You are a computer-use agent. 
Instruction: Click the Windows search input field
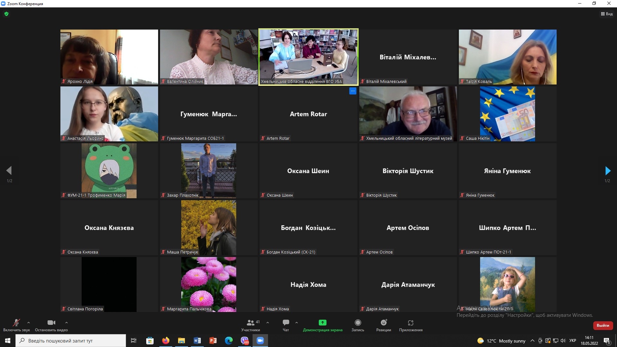click(71, 341)
